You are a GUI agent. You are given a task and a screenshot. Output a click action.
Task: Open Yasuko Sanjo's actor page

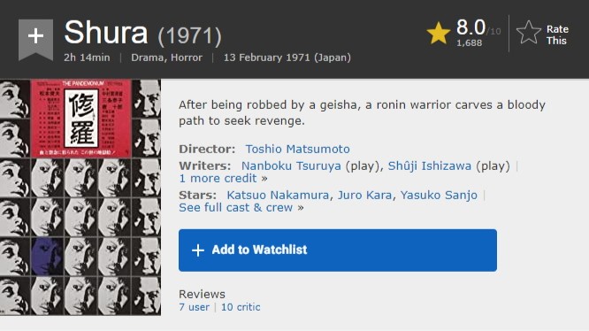pos(439,195)
